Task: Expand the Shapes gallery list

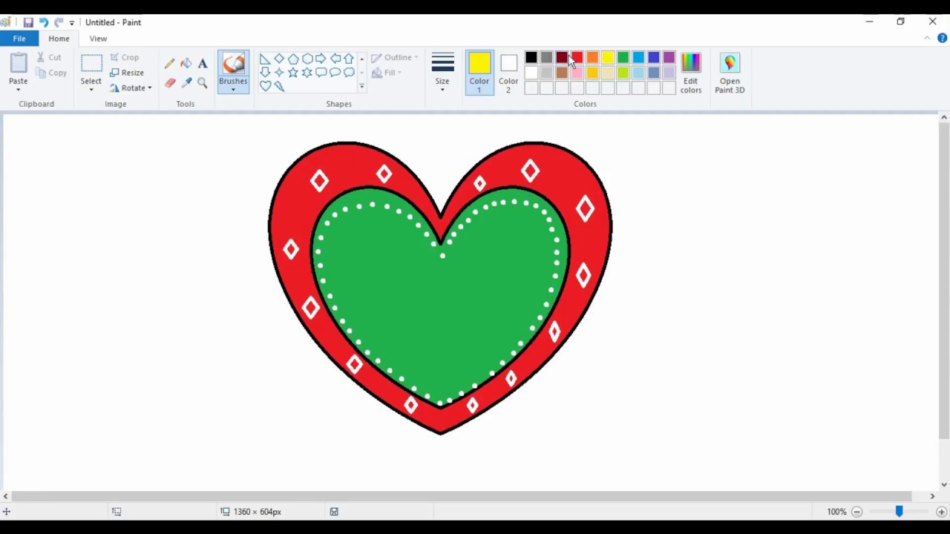Action: 362,87
